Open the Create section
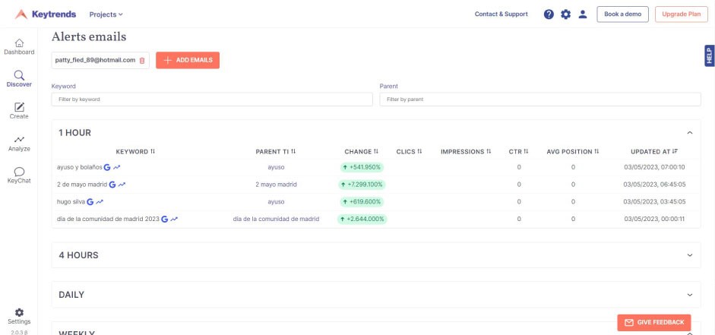The width and height of the screenshot is (715, 335). (19, 111)
